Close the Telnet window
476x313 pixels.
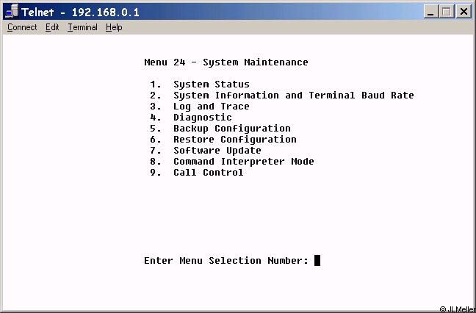point(464,12)
